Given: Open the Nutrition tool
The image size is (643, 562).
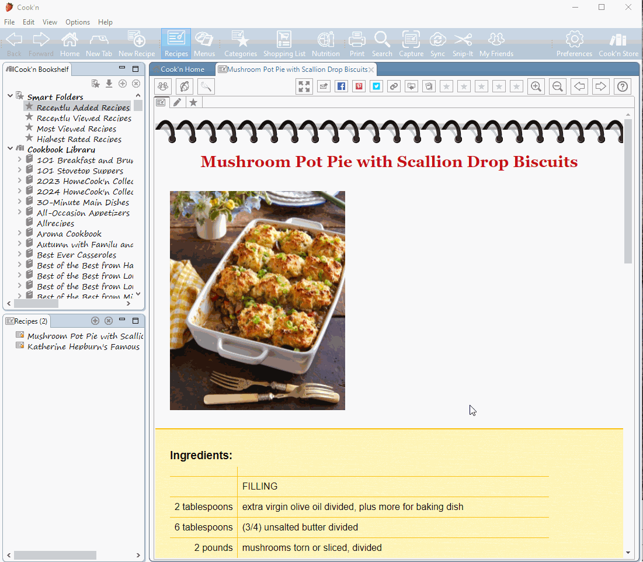Looking at the screenshot, I should 325,44.
